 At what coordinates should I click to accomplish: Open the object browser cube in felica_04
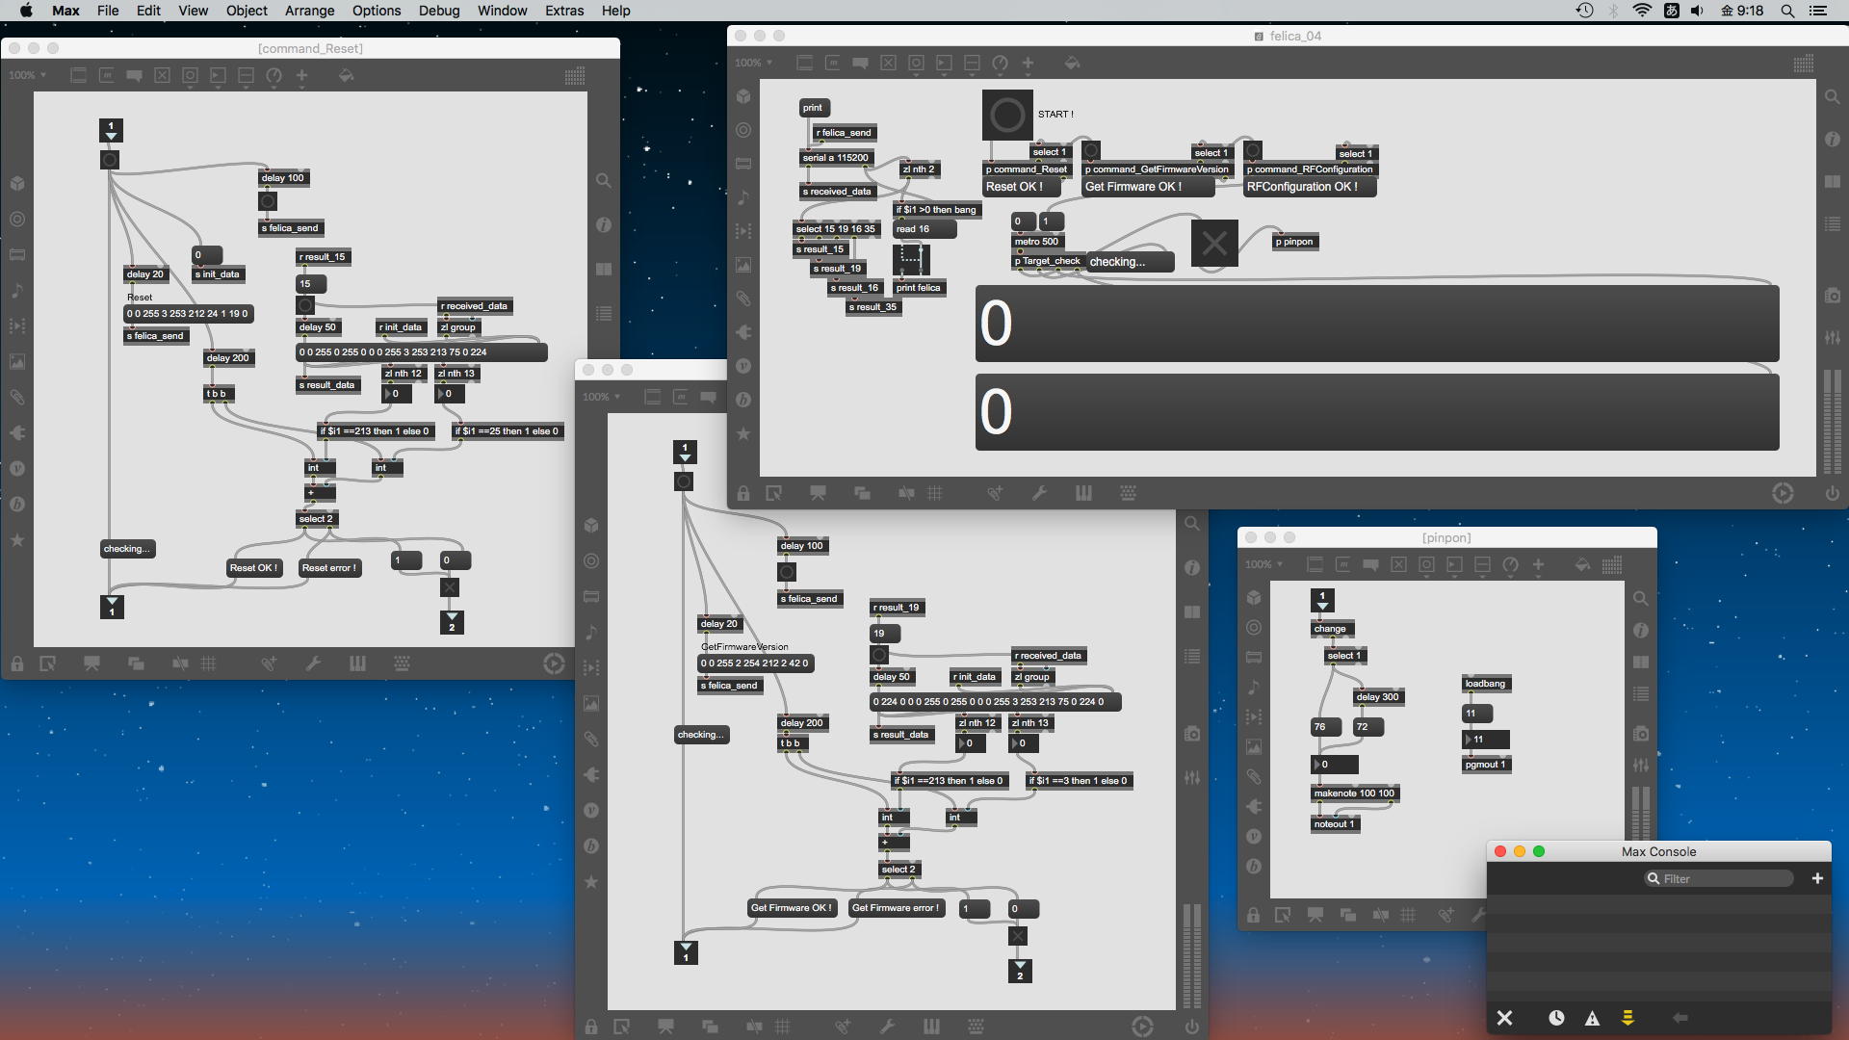(743, 96)
